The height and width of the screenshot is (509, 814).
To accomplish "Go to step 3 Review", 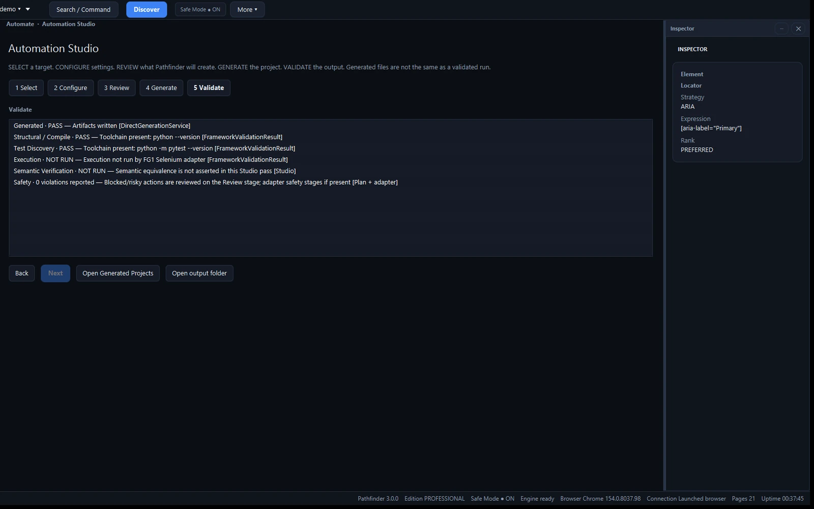I will (x=117, y=88).
